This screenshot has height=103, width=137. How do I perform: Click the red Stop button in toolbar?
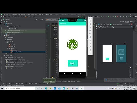[118, 17]
